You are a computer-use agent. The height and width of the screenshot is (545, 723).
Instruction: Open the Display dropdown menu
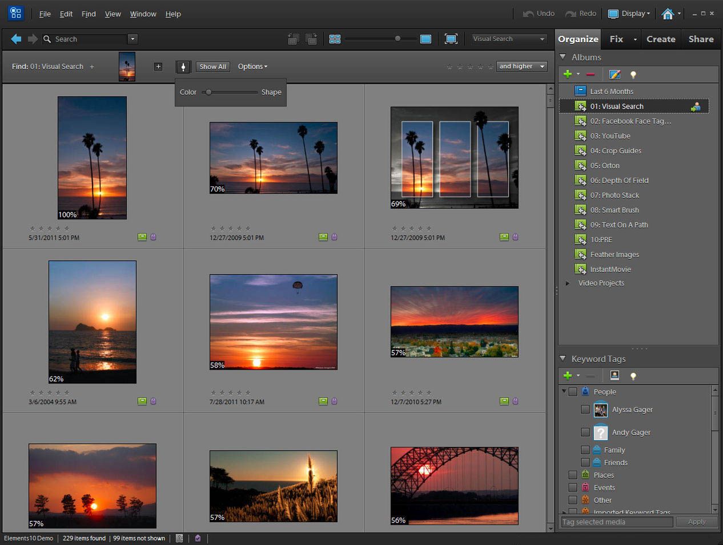click(629, 14)
